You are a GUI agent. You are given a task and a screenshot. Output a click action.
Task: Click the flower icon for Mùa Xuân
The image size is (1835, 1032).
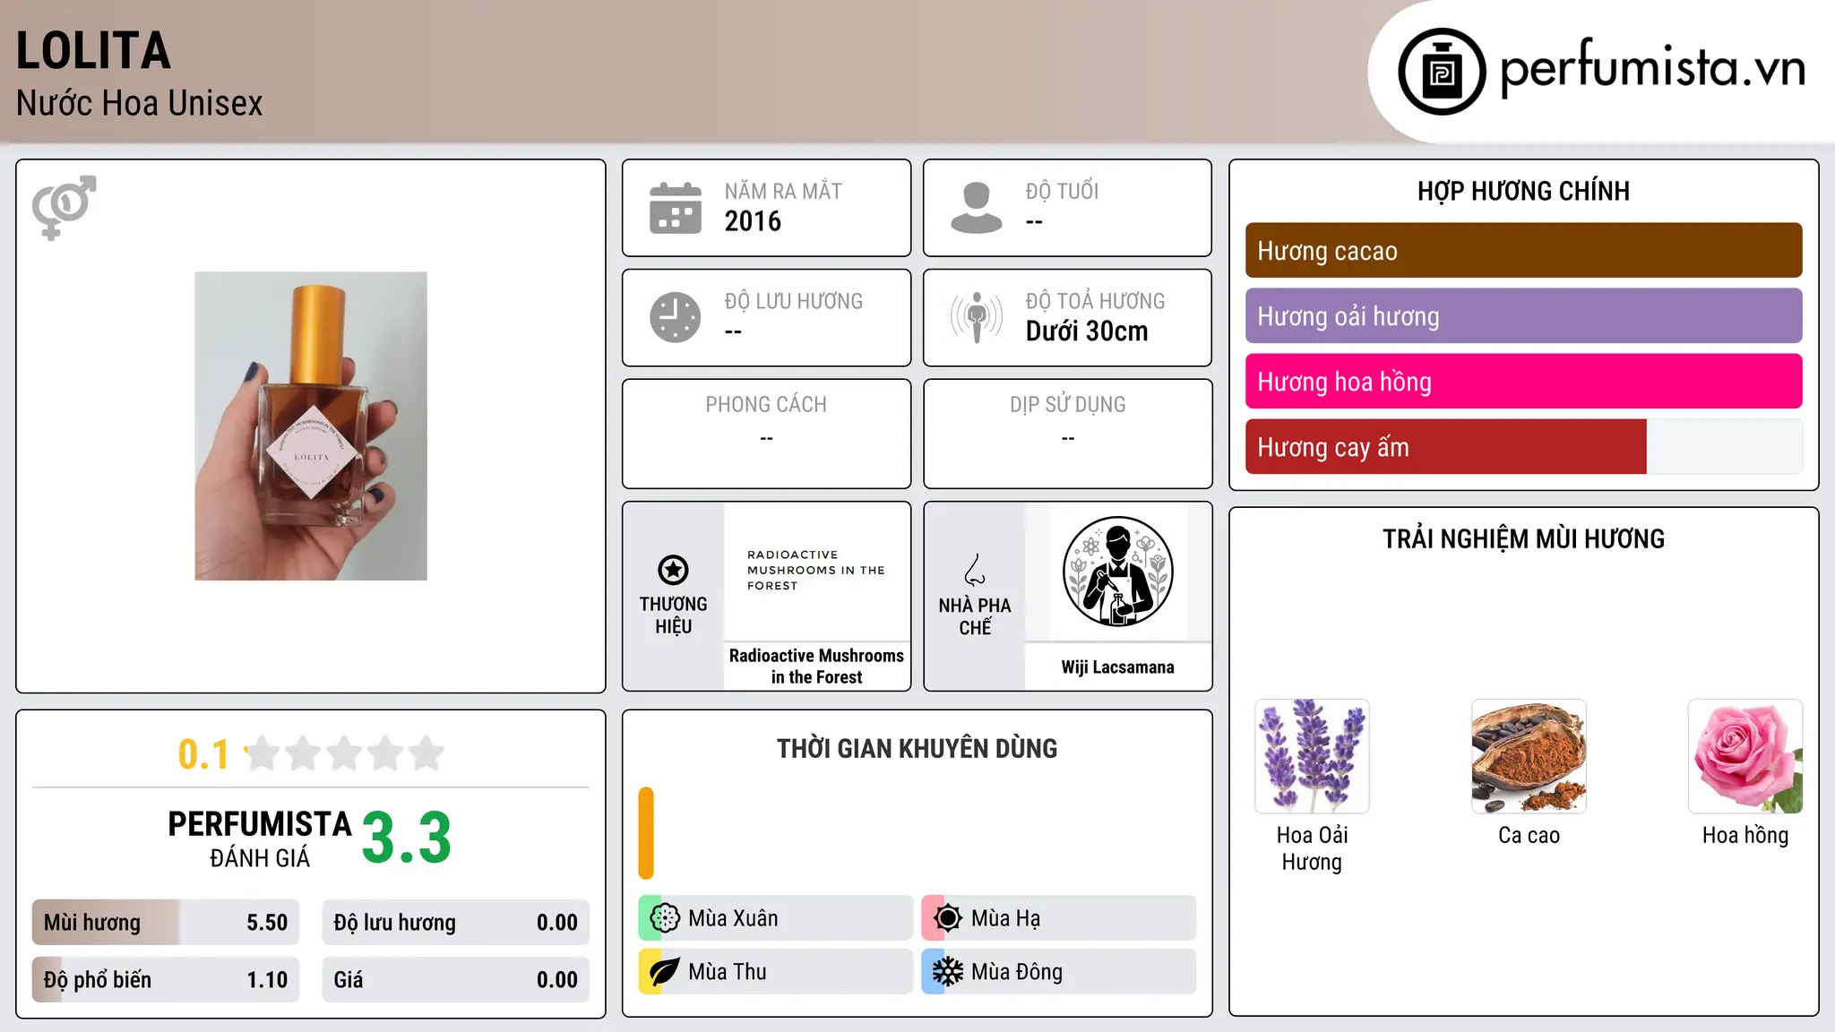665,918
